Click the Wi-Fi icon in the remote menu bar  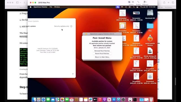click(122, 7)
